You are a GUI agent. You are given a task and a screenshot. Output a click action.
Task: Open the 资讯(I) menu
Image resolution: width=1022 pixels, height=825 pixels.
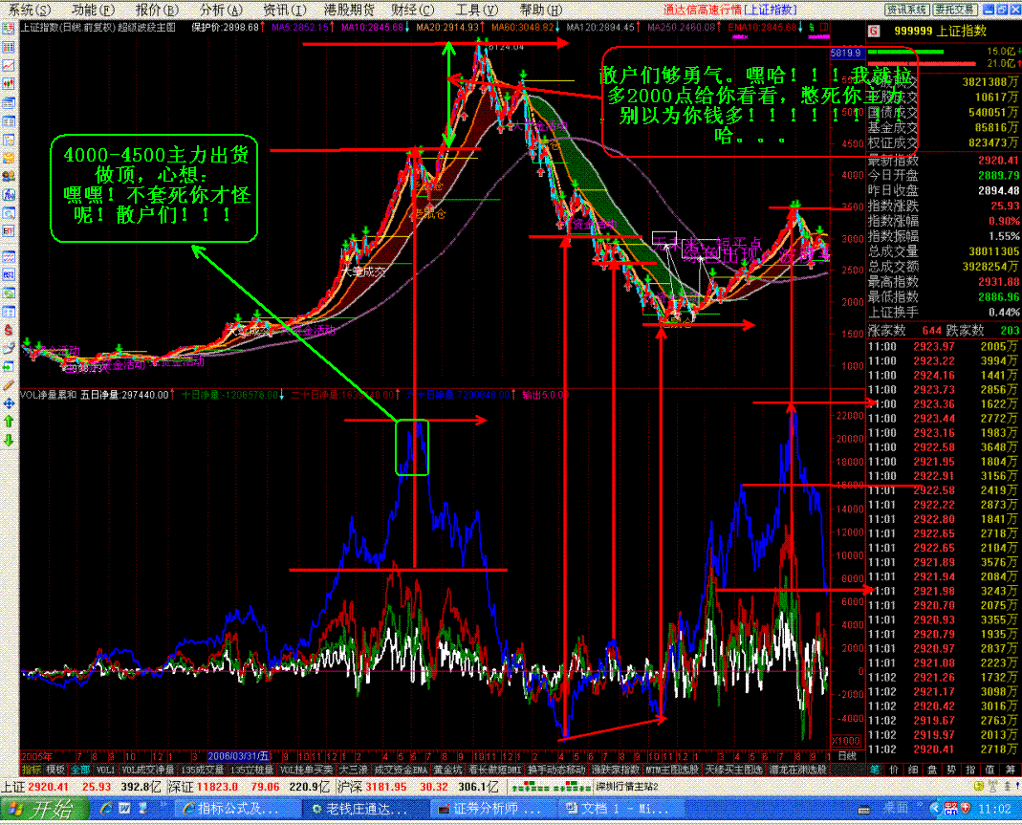284,10
